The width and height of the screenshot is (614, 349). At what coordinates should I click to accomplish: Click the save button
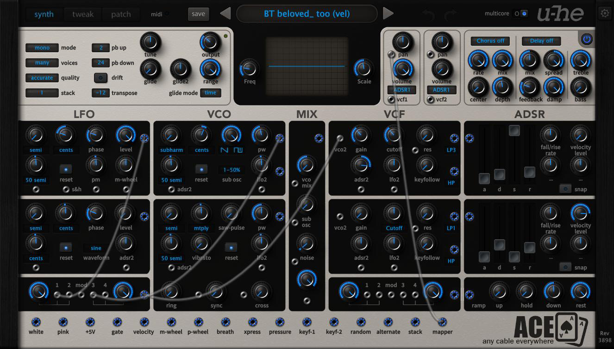click(x=198, y=14)
